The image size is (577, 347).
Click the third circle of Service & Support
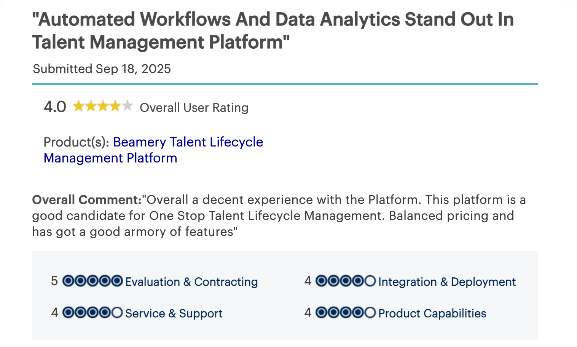[92, 313]
